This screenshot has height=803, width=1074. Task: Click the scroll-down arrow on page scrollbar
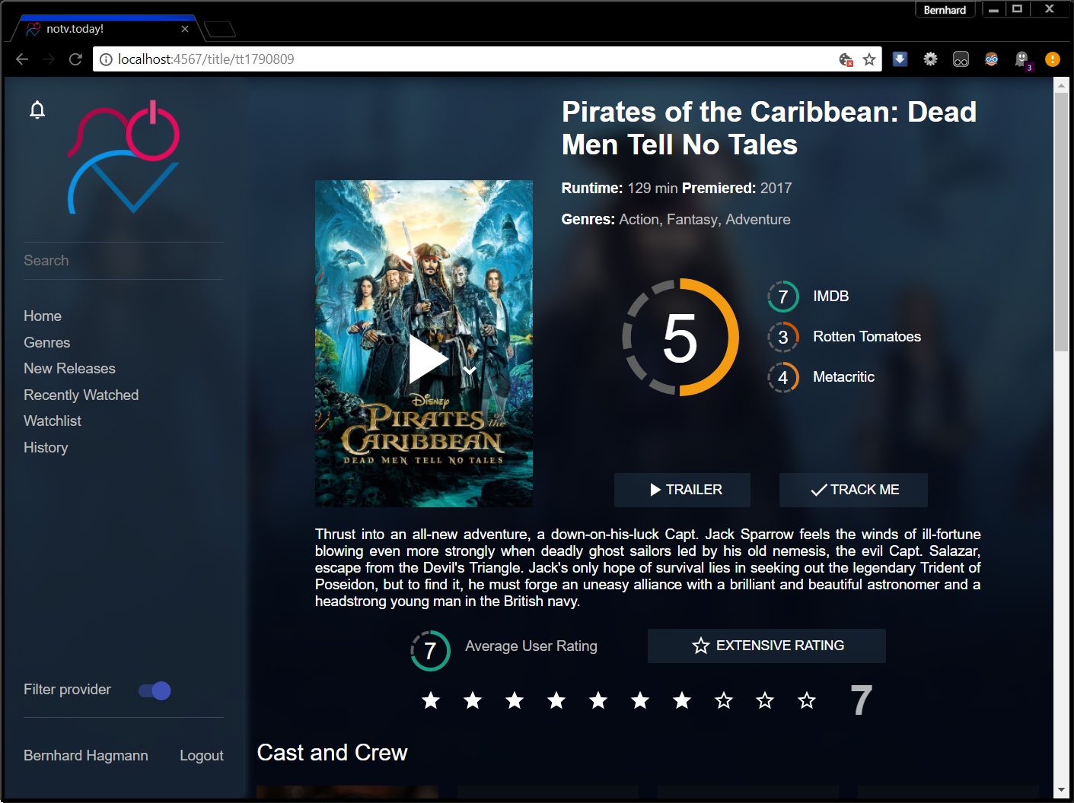point(1061,790)
